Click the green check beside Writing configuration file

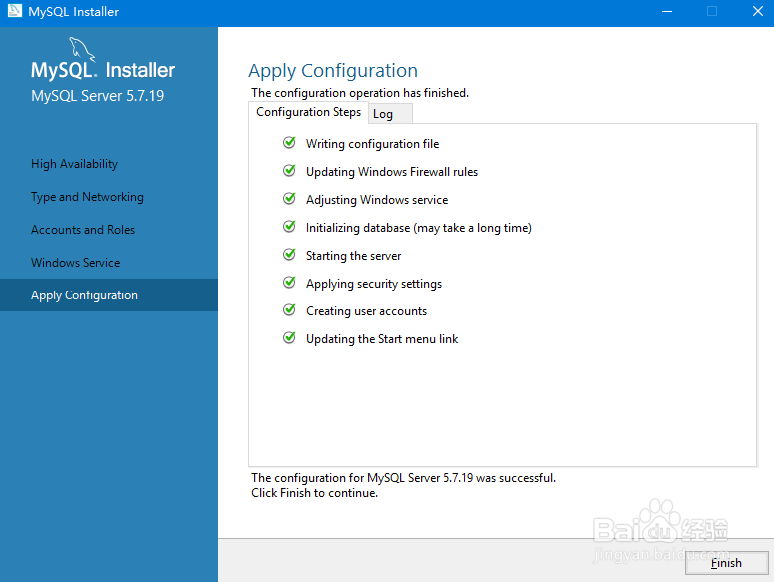click(x=290, y=143)
